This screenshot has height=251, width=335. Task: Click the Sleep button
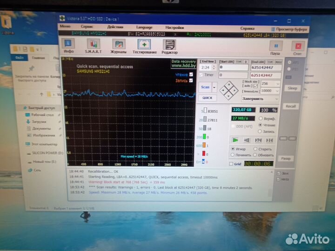293,88
